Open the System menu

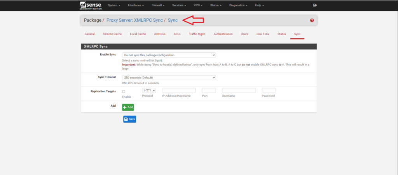click(114, 5)
